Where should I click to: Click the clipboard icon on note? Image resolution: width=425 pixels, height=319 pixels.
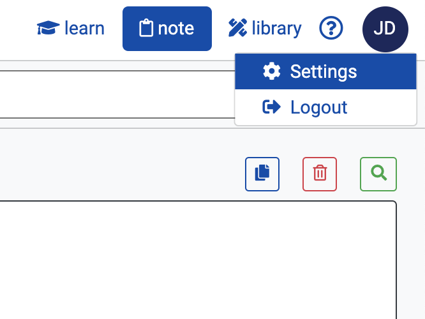[146, 27]
